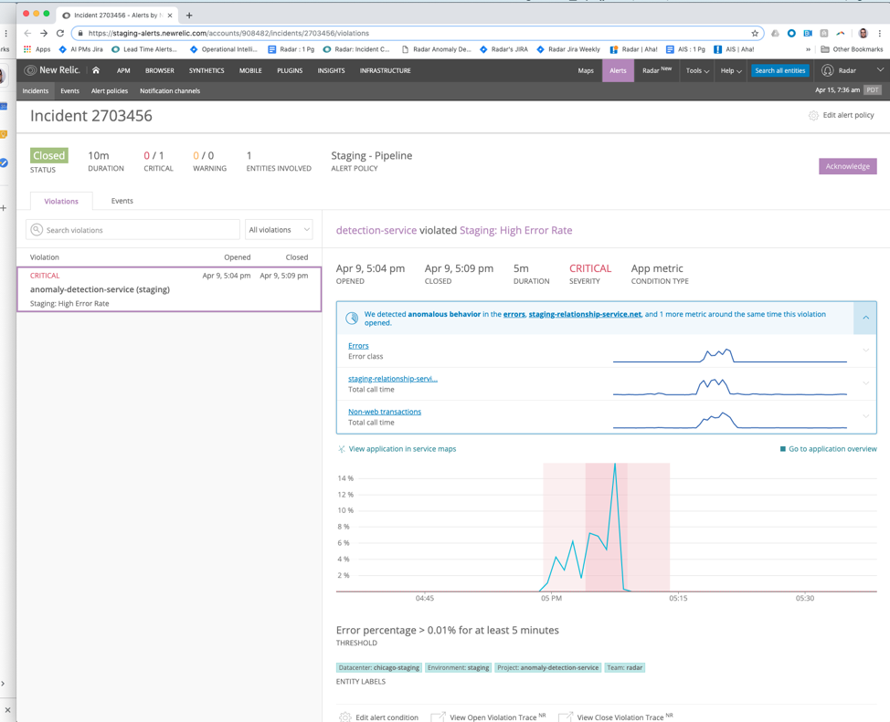
Task: Click View Close Violation Trace link
Action: click(620, 717)
